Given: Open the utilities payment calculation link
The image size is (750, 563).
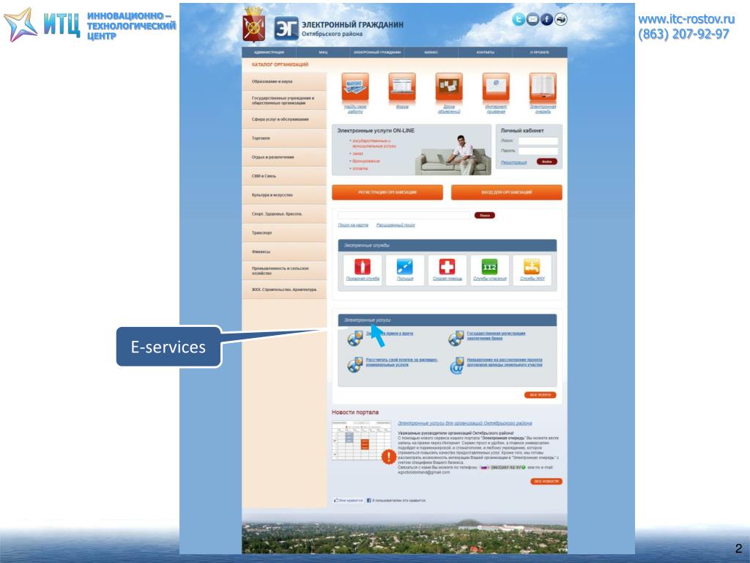Looking at the screenshot, I should click(x=402, y=362).
